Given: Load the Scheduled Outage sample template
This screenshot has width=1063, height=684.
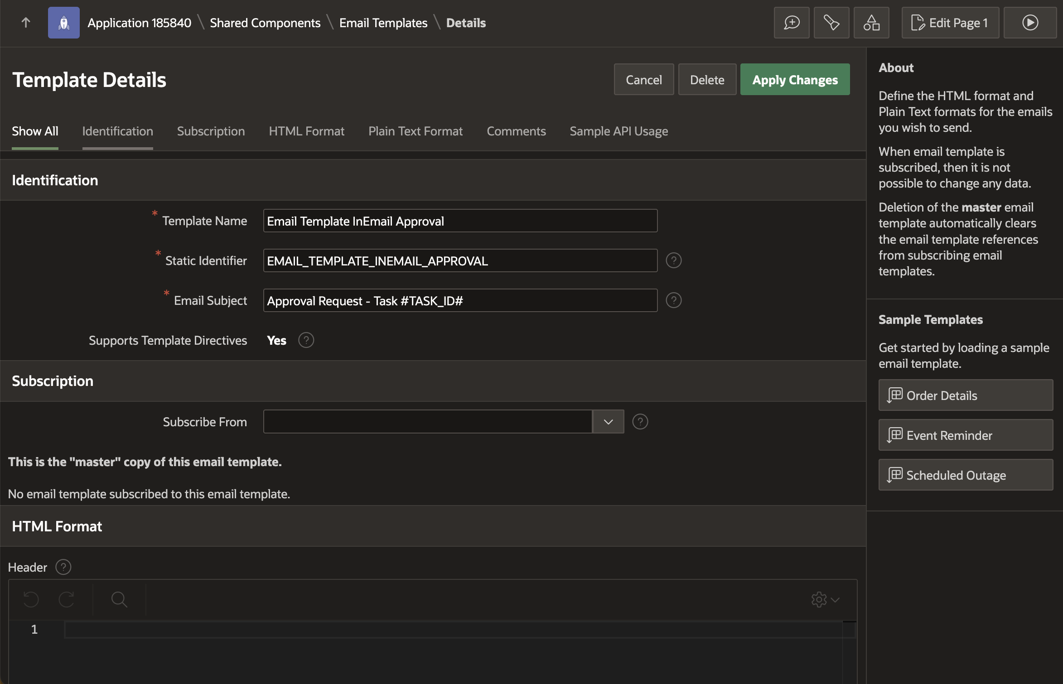Looking at the screenshot, I should pyautogui.click(x=965, y=475).
